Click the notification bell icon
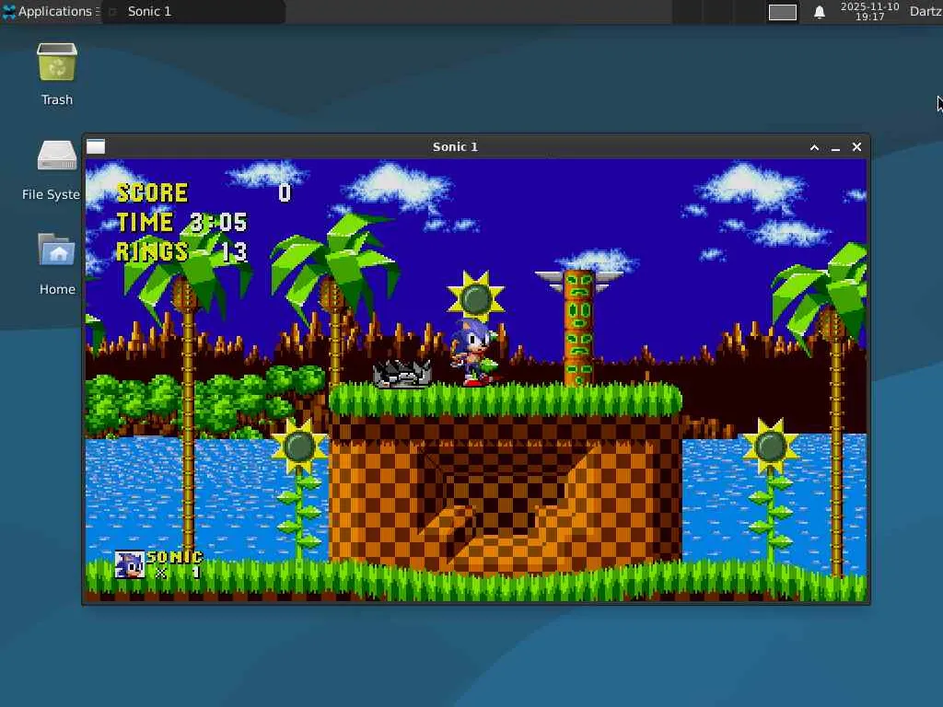943x707 pixels. tap(819, 12)
